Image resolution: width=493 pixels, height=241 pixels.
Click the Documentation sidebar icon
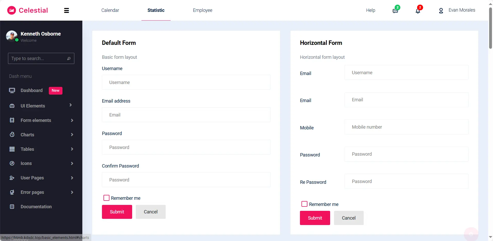(12, 207)
